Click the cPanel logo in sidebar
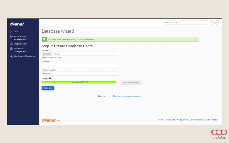This screenshot has height=143, width=229. click(17, 24)
